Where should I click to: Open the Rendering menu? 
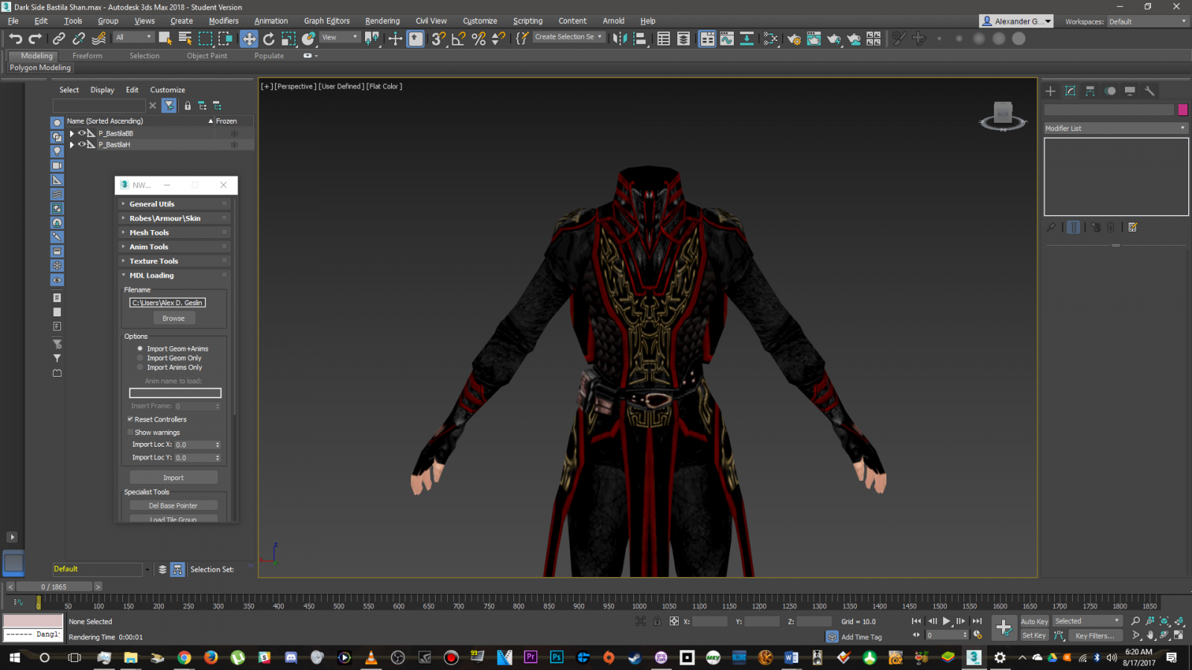[382, 21]
